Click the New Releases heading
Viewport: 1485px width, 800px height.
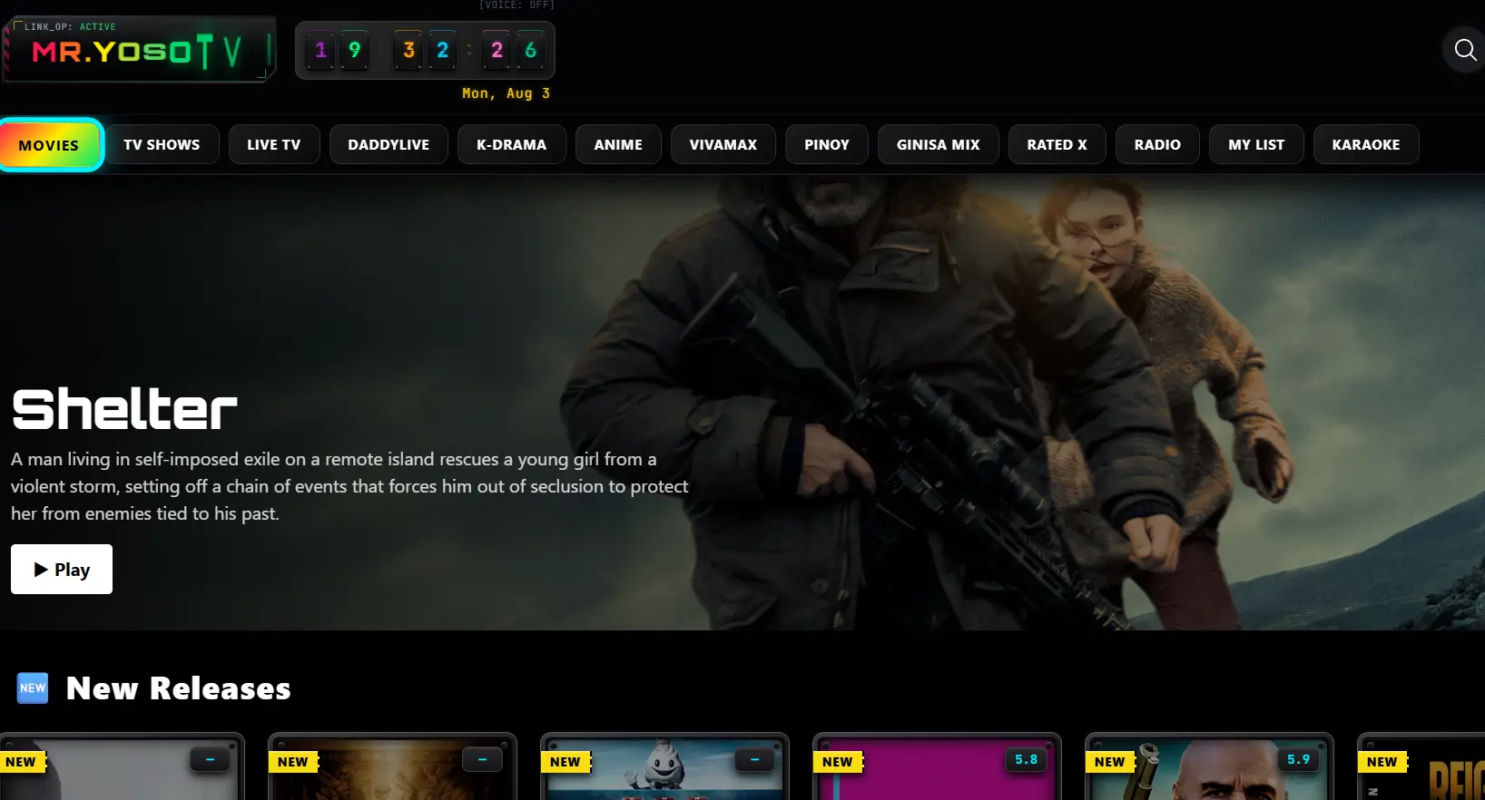[x=179, y=688]
